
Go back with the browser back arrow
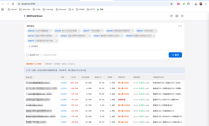(3, 4)
